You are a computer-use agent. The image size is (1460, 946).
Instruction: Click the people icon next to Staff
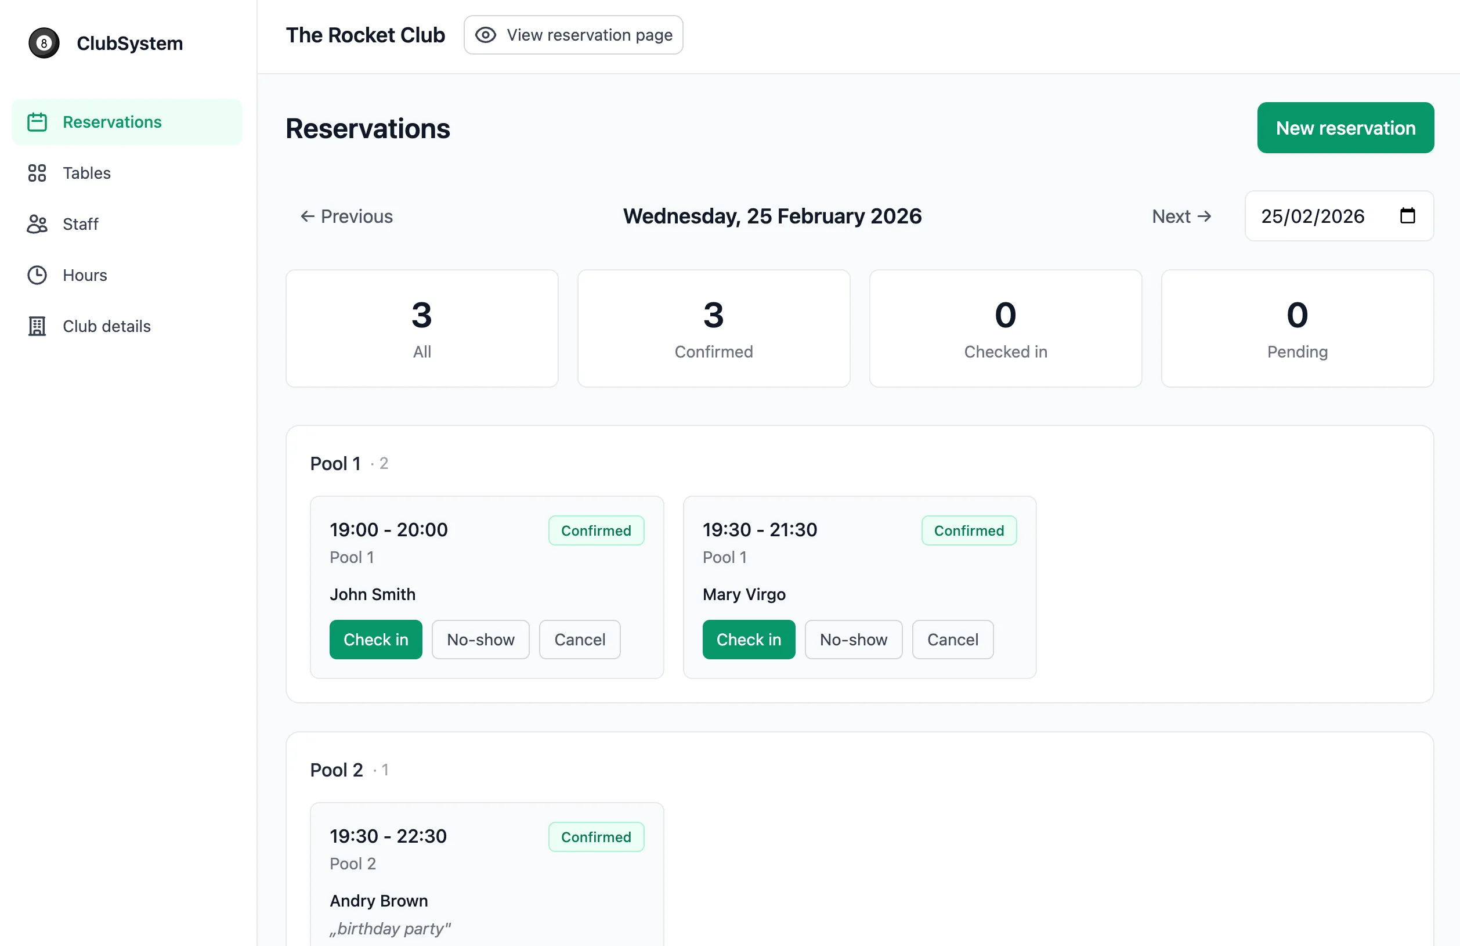37,224
